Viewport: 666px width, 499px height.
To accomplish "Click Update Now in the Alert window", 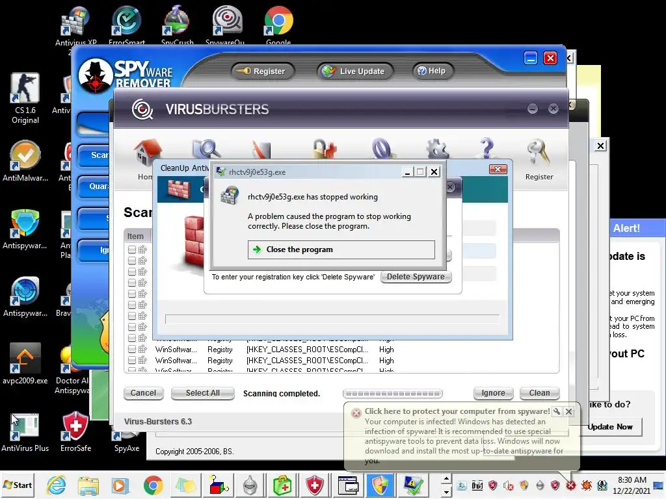I will tap(610, 427).
